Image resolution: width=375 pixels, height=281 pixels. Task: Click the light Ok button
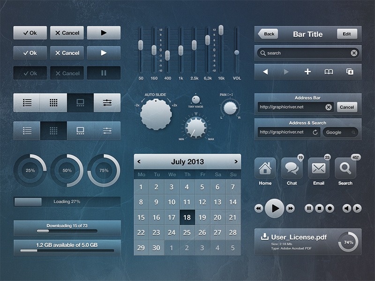(x=30, y=33)
